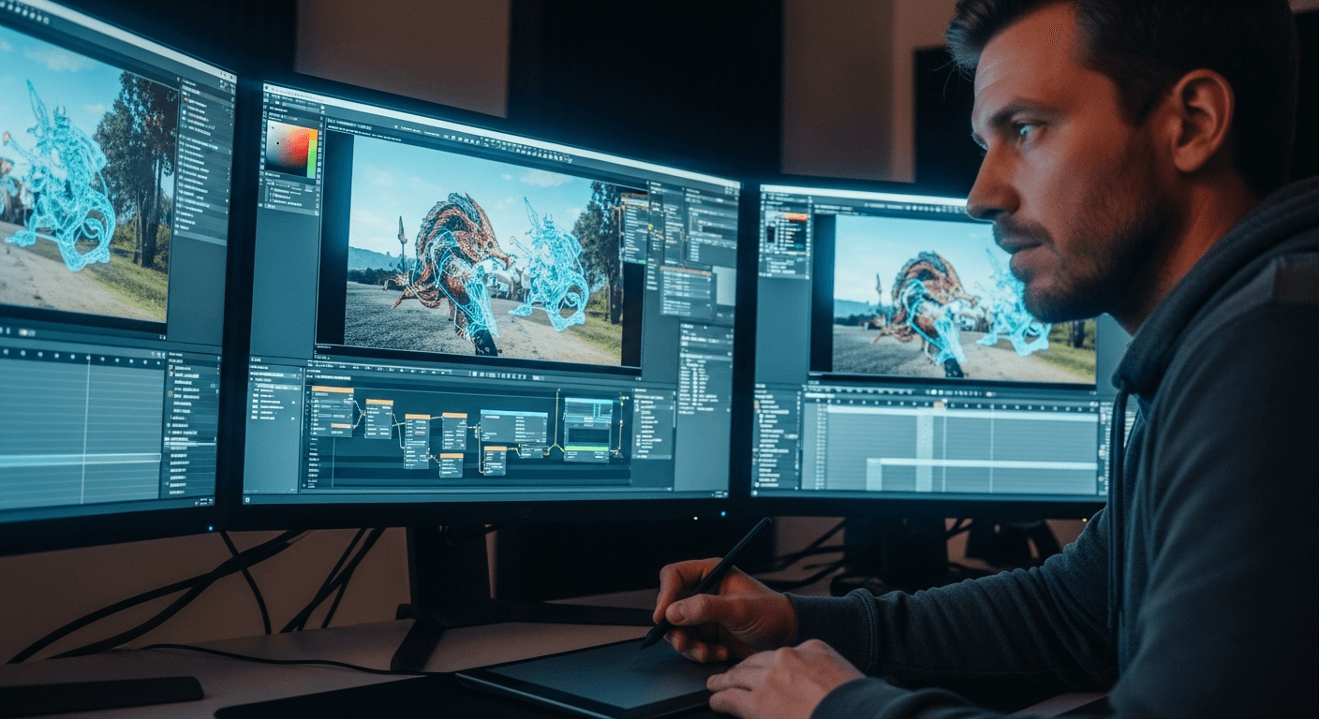Click the light horizontal track in left monitor timeline
Image resolution: width=1319 pixels, height=719 pixels.
(81, 460)
